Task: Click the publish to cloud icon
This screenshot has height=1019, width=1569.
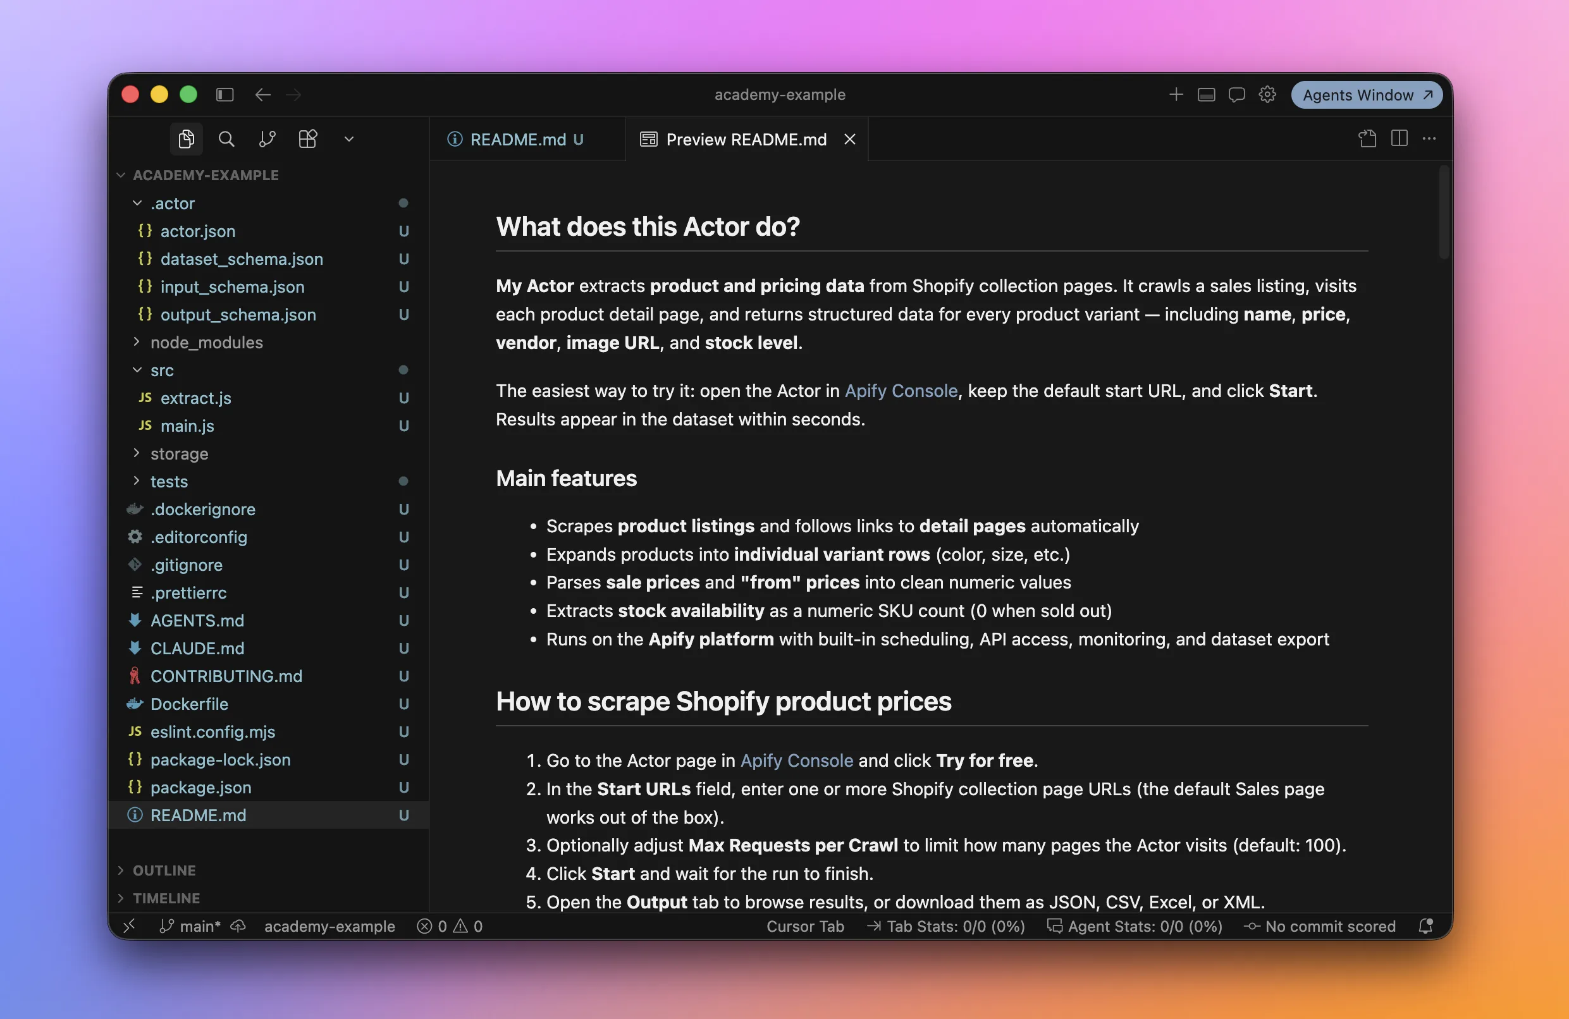Action: [x=238, y=926]
